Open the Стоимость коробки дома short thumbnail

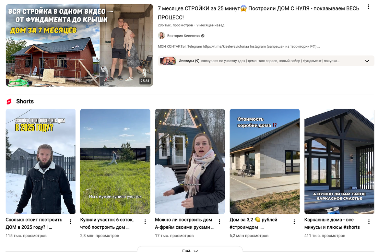tap(265, 161)
